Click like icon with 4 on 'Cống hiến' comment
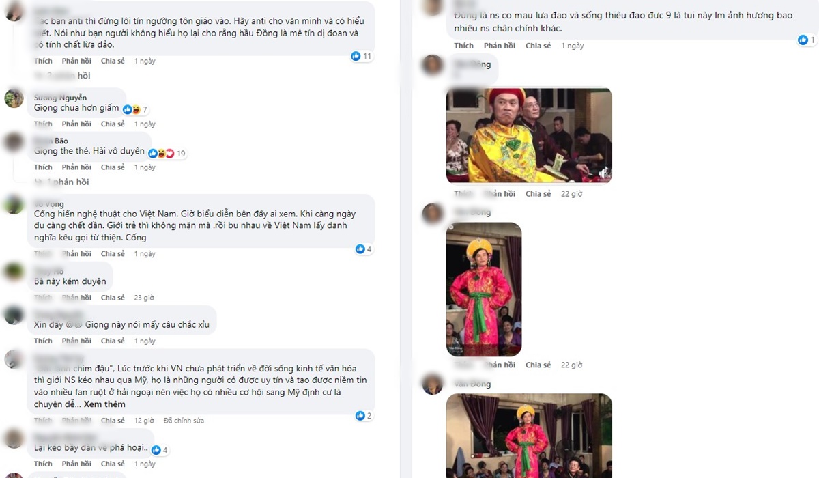The width and height of the screenshot is (819, 478). pos(360,249)
